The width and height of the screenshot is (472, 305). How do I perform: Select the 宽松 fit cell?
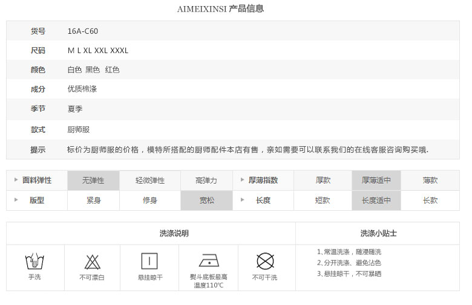click(206, 201)
